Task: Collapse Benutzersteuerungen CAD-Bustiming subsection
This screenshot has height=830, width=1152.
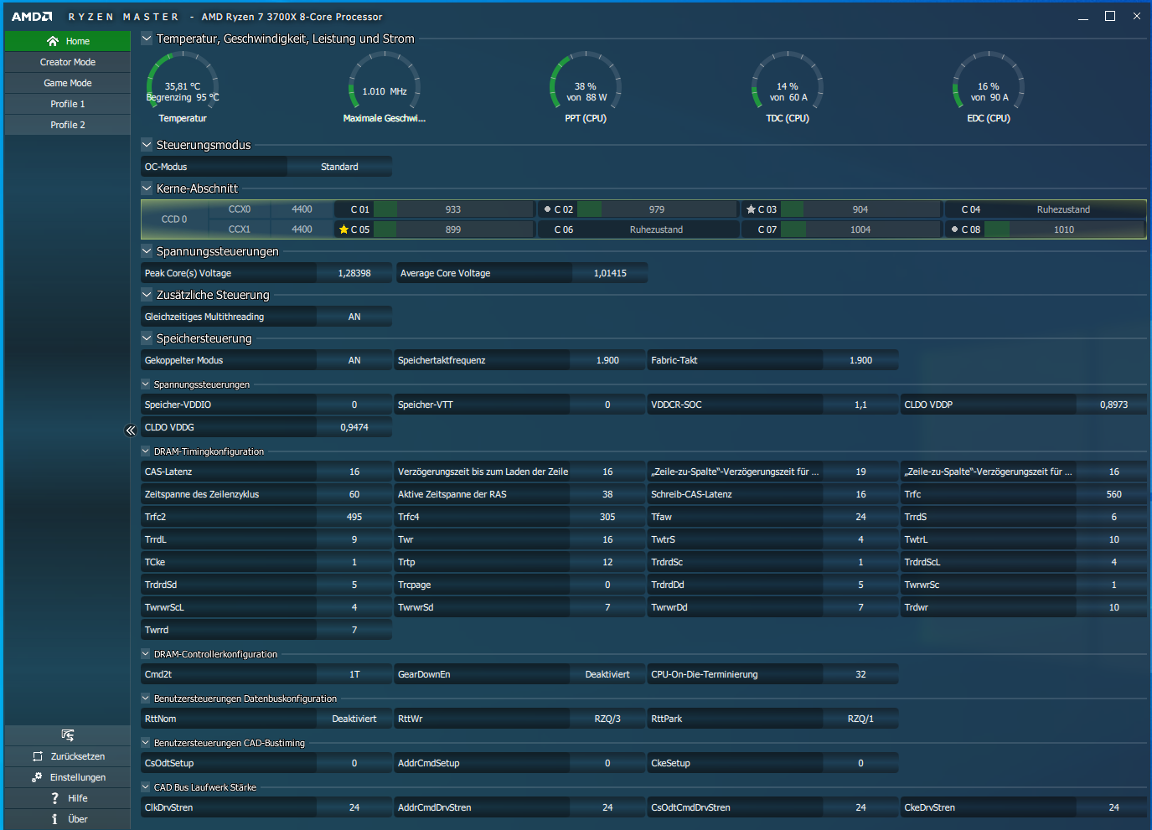Action: click(146, 743)
